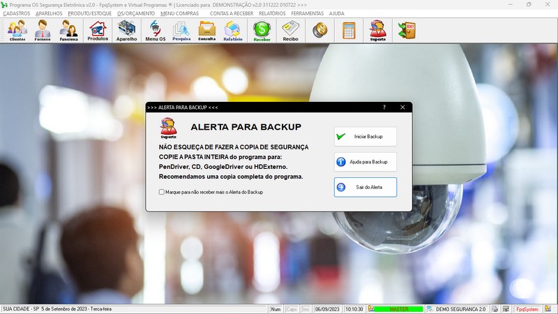Open the Pesquisa search icon
Screen dimensions: 558x314
[x=181, y=31]
